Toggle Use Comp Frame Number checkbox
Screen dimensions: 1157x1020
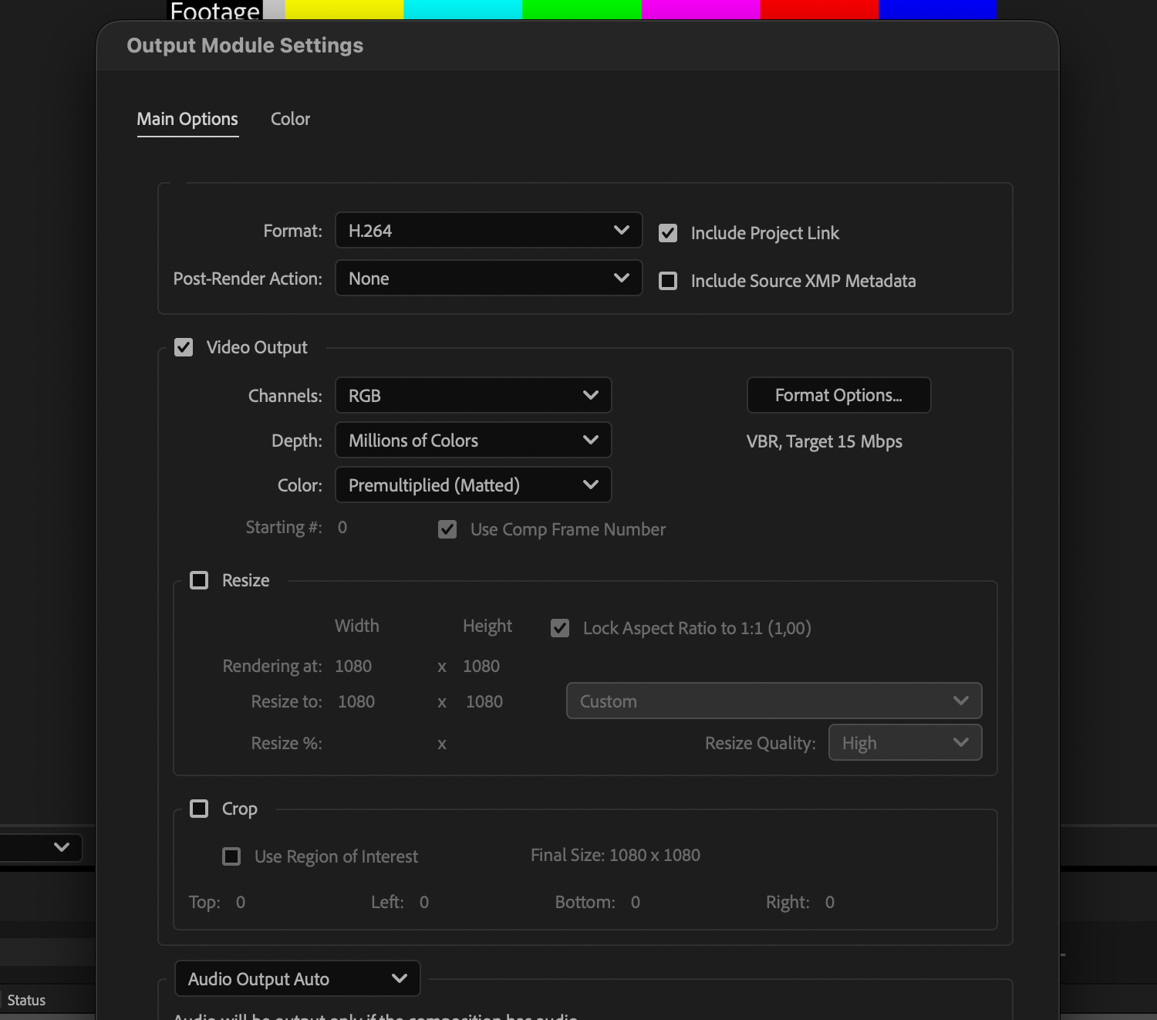tap(447, 529)
